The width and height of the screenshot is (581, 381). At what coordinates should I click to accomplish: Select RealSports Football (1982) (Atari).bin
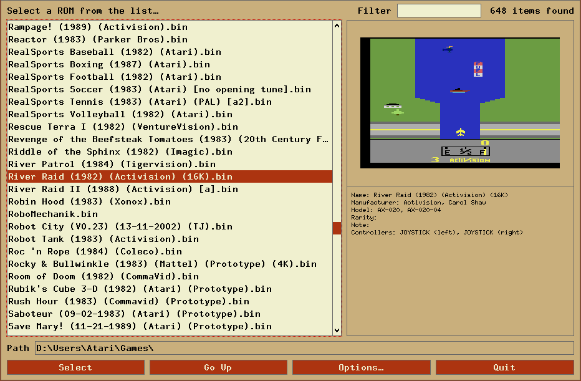[x=170, y=77]
